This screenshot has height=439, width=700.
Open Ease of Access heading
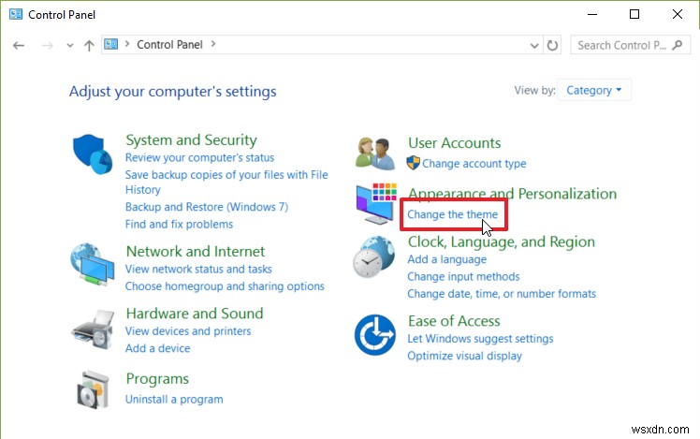[x=454, y=321]
